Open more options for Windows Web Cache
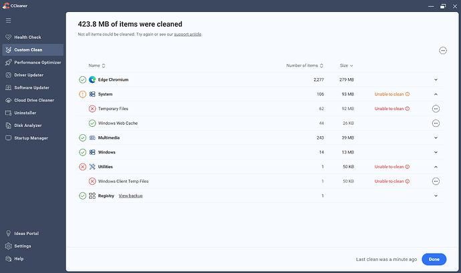461x273 pixels. pyautogui.click(x=436, y=123)
